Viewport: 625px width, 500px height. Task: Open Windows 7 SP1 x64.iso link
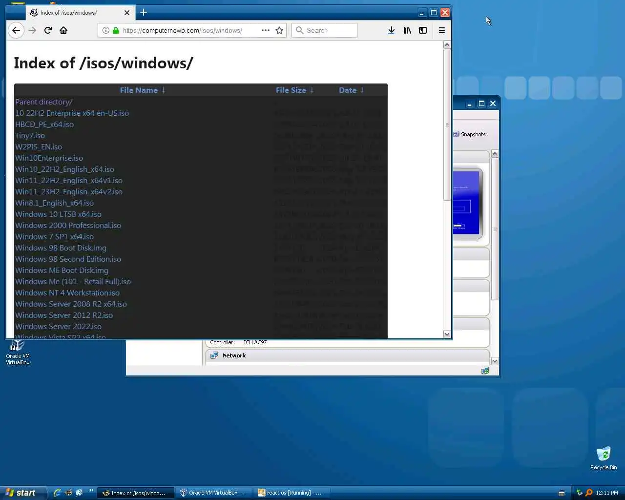pos(54,236)
